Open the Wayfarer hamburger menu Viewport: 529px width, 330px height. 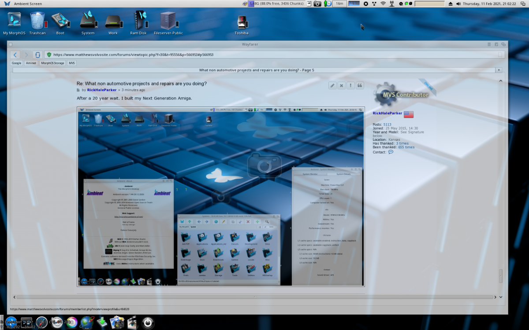[488, 44]
